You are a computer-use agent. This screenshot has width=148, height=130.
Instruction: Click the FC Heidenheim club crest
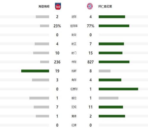tap(58, 6)
